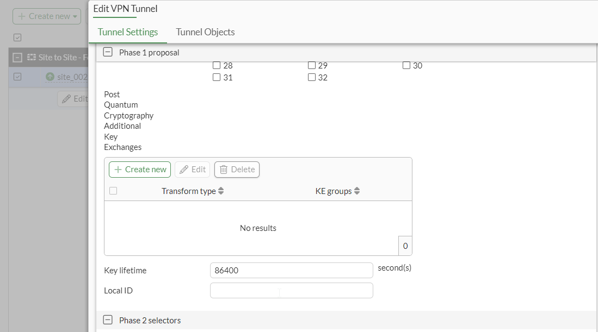Collapse the Phase 2 selectors section
The width and height of the screenshot is (598, 332).
[x=108, y=320]
